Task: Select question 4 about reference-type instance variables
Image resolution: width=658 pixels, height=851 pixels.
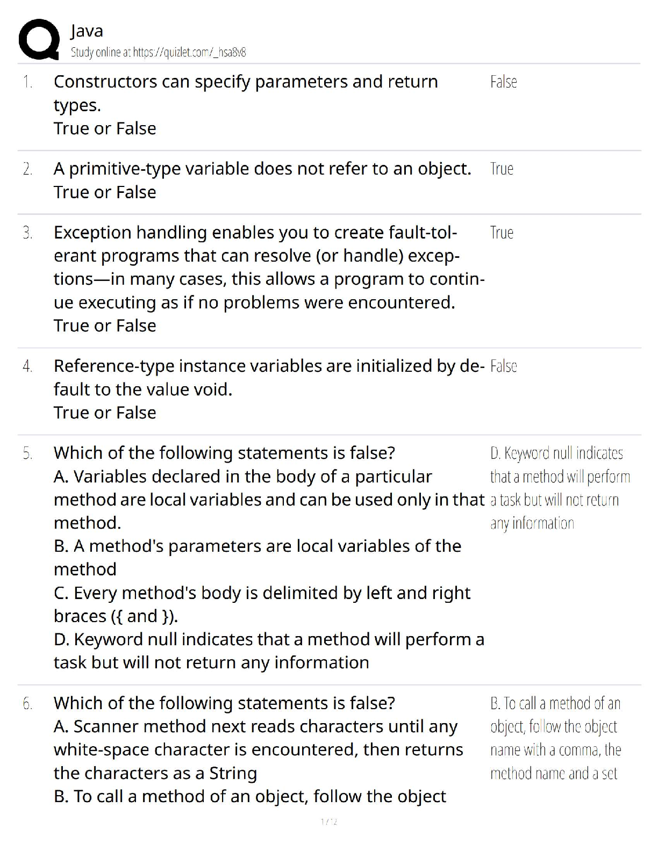Action: [269, 388]
